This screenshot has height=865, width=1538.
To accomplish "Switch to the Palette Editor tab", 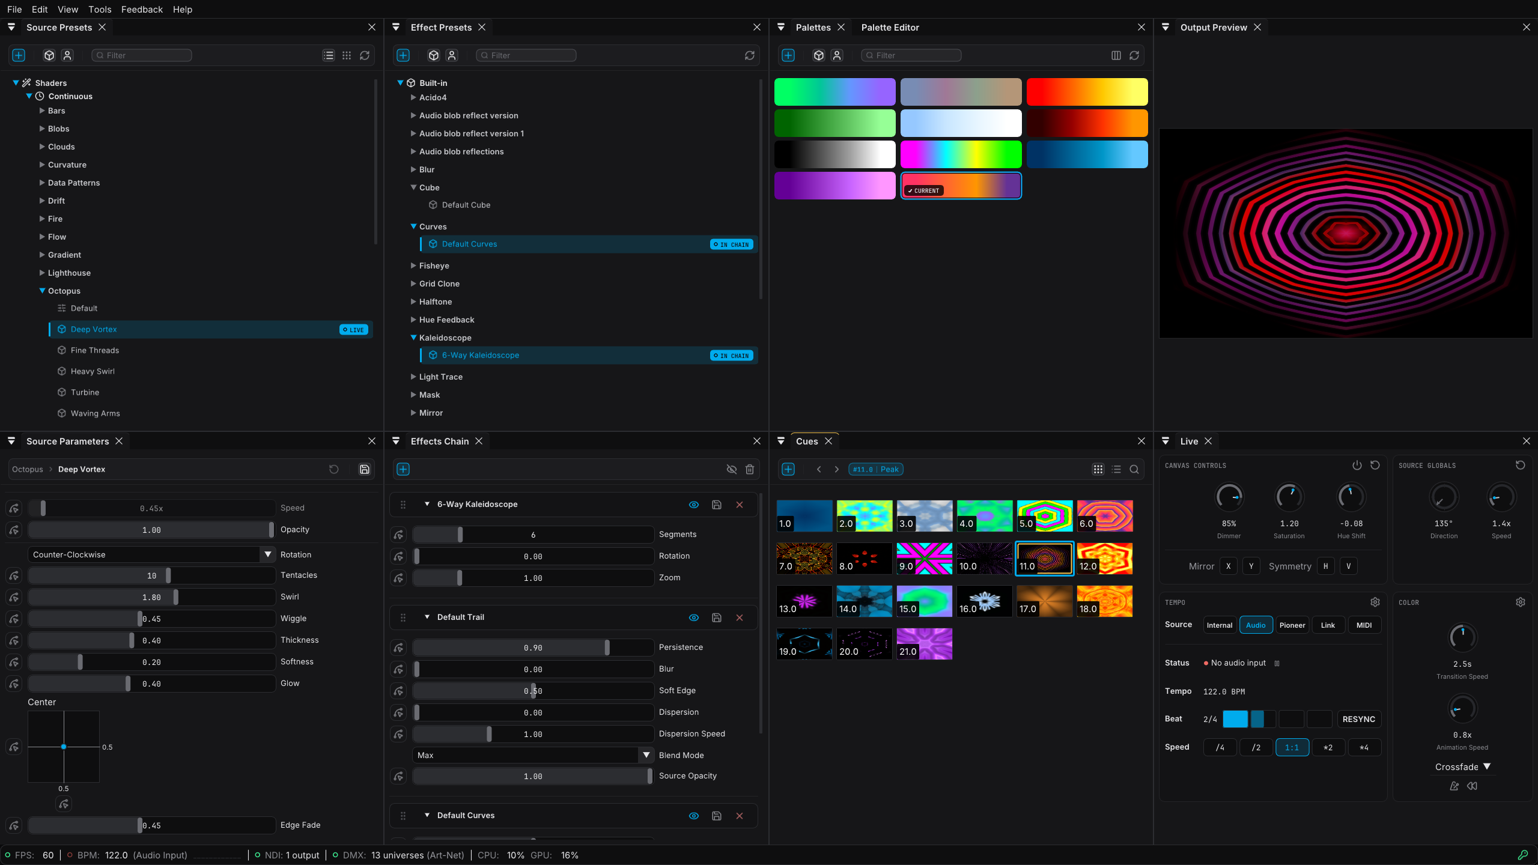I will [890, 28].
